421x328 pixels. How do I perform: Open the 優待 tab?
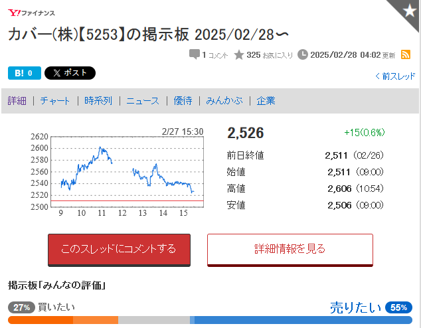tap(183, 101)
